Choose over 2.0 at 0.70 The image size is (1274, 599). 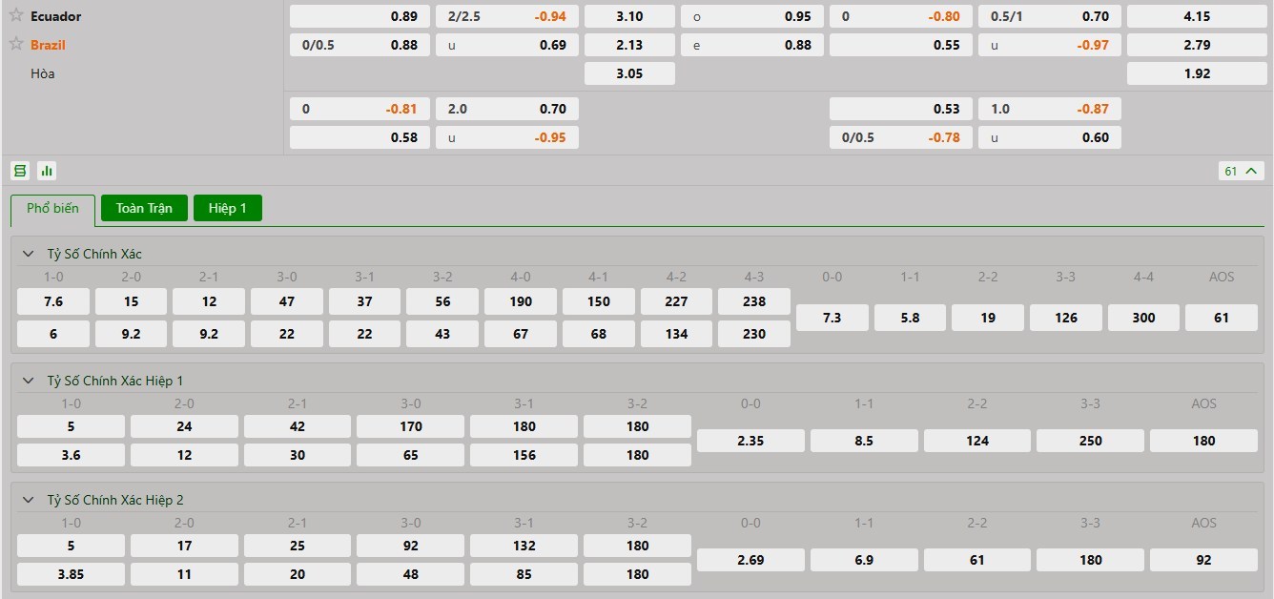tap(507, 109)
